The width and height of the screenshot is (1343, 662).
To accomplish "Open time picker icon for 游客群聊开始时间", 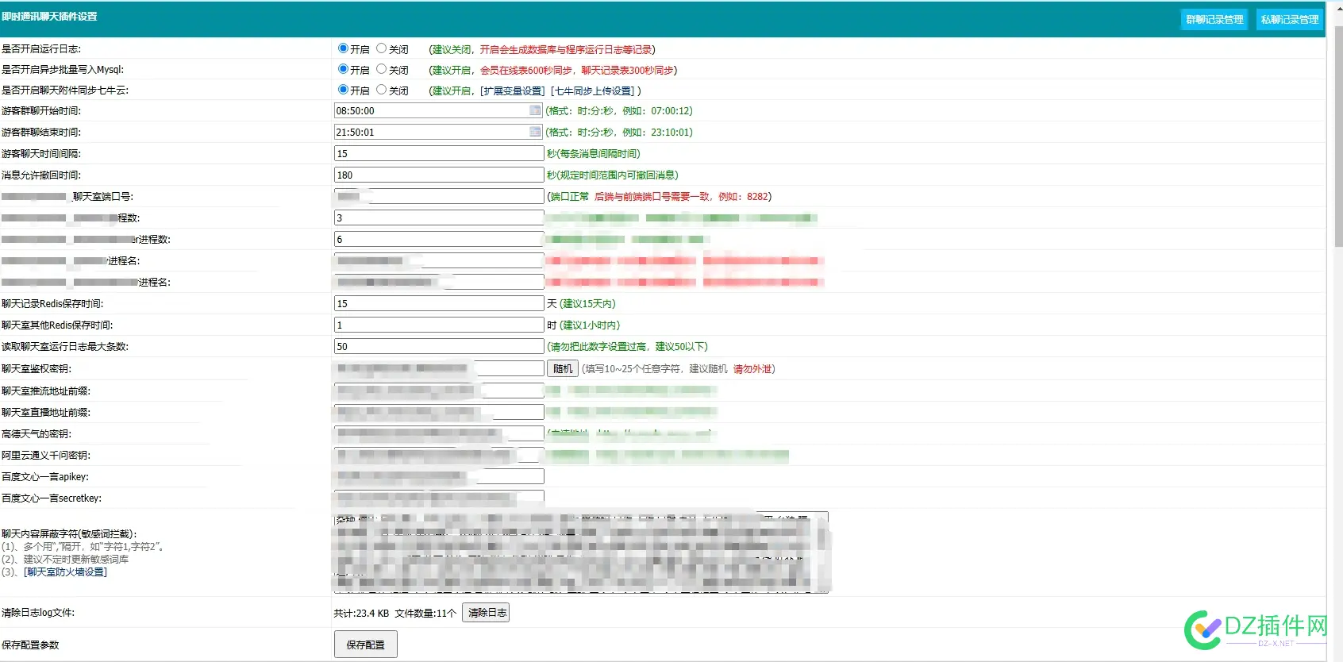I will 535,111.
